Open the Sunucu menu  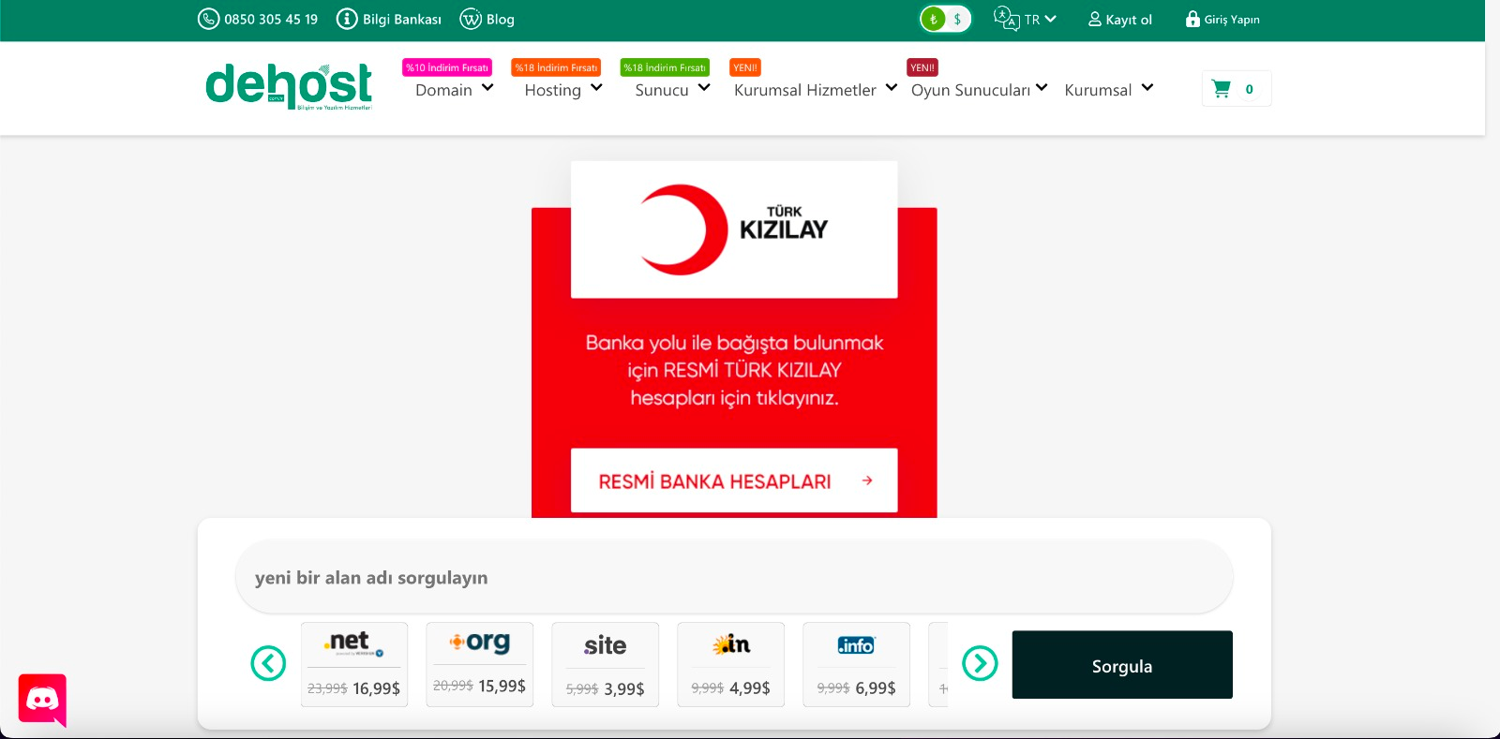(x=662, y=90)
